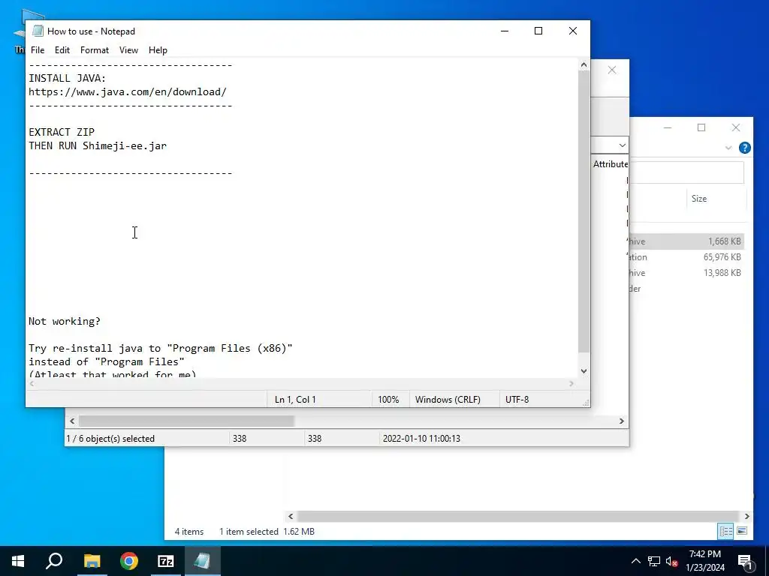Click the 'EXTRACT ZIP' line
The height and width of the screenshot is (576, 769).
62,132
